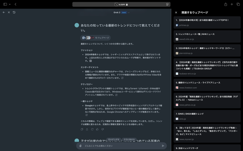Viewport: 243px width, 151px height.
Task: Click the news.livedoor.com favicon
Action: point(177,88)
